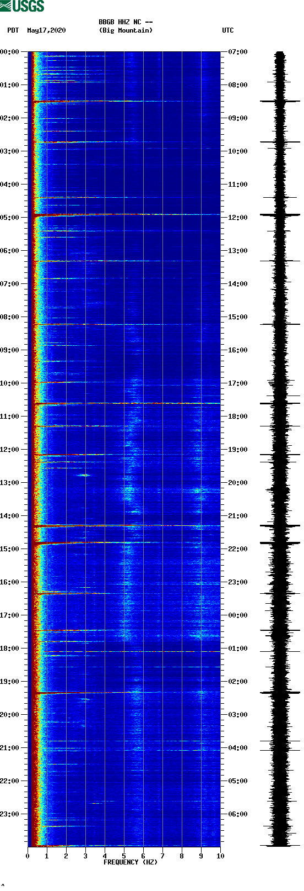This screenshot has height=891, width=304.
Task: Click the PDT timezone label
Action: pos(13,30)
